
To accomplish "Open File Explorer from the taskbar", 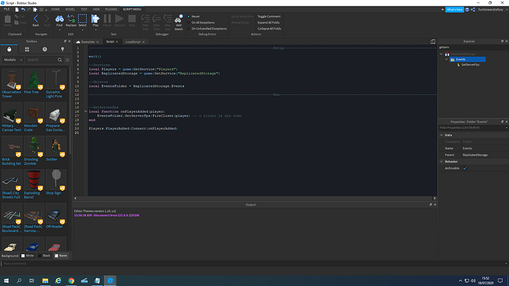I will 45,281.
